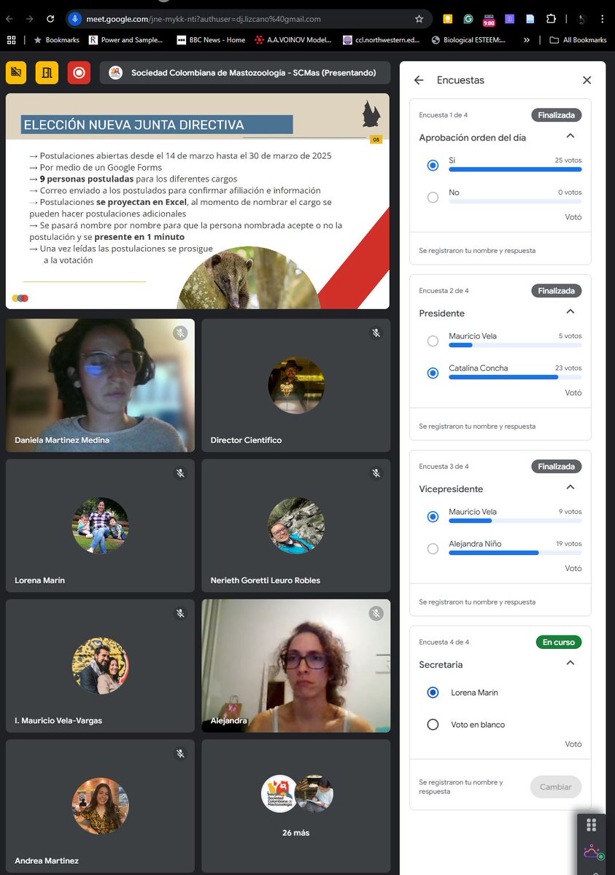This screenshot has height=875, width=615.
Task: Click the 9:00 timer extension icon
Action: (x=489, y=20)
